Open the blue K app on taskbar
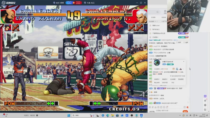Viewport: 210px width, 118px height. click(x=127, y=115)
